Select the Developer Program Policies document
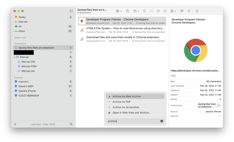 (x=122, y=21)
